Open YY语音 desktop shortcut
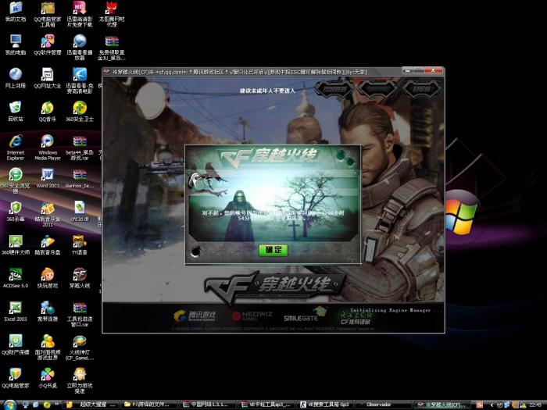 (80, 244)
